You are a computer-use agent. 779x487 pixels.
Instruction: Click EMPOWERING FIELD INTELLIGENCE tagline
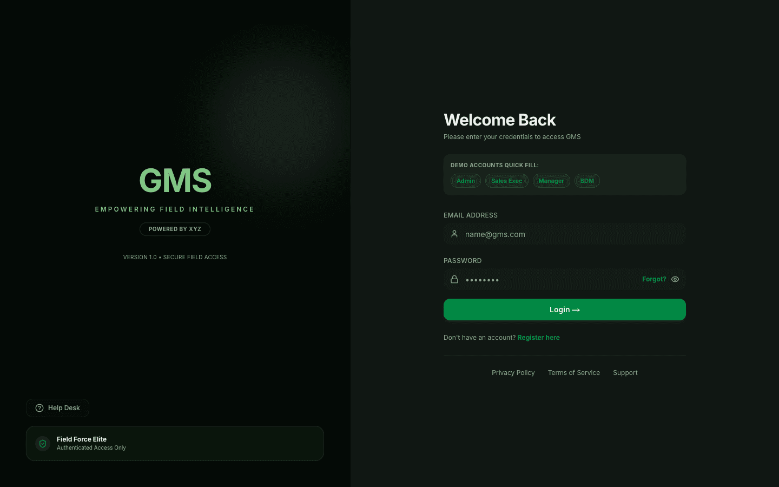point(175,209)
